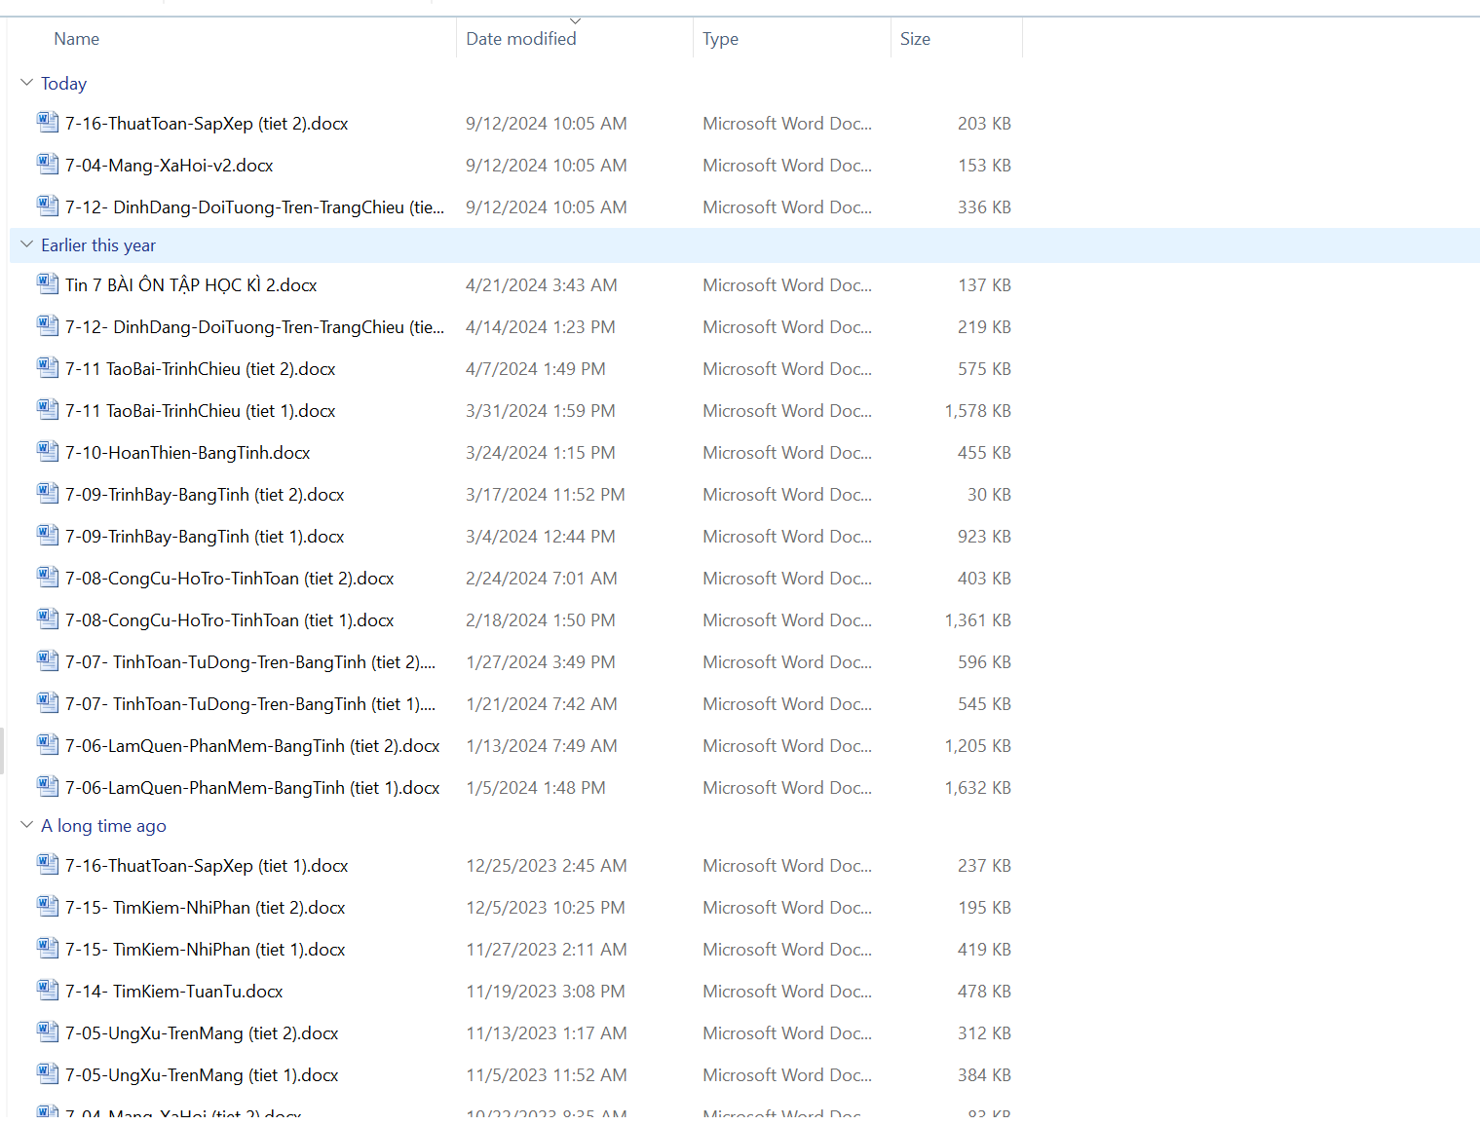The height and width of the screenshot is (1125, 1480).
Task: Click Word icon of 7-06-LamQuen-PhanMem-BangTinh (tiet 2).docx
Action: [47, 744]
